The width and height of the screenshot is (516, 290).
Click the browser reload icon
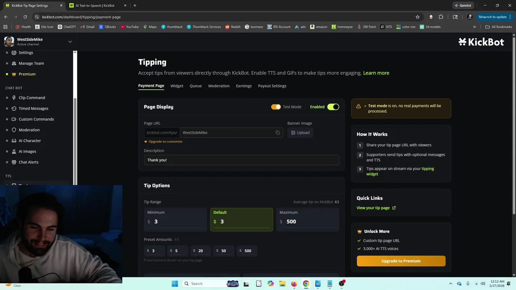[x=25, y=17]
